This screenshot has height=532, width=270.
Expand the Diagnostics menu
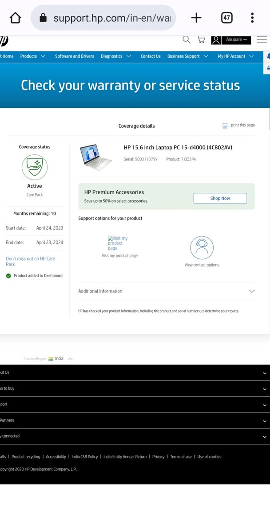(x=116, y=56)
